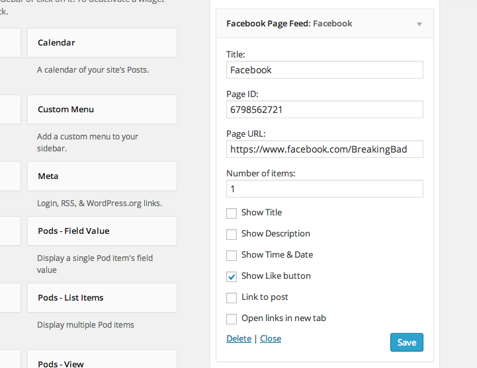The image size is (477, 368).
Task: Click the Close widget link
Action: pyautogui.click(x=271, y=338)
